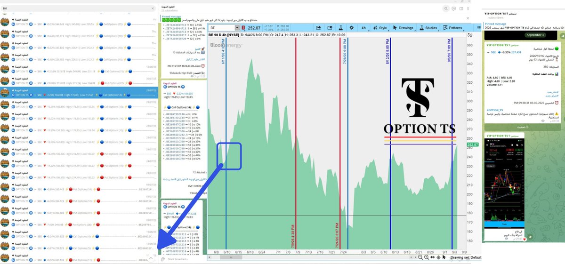
Task: Click the Drawing set: Default label
Action: point(466,257)
